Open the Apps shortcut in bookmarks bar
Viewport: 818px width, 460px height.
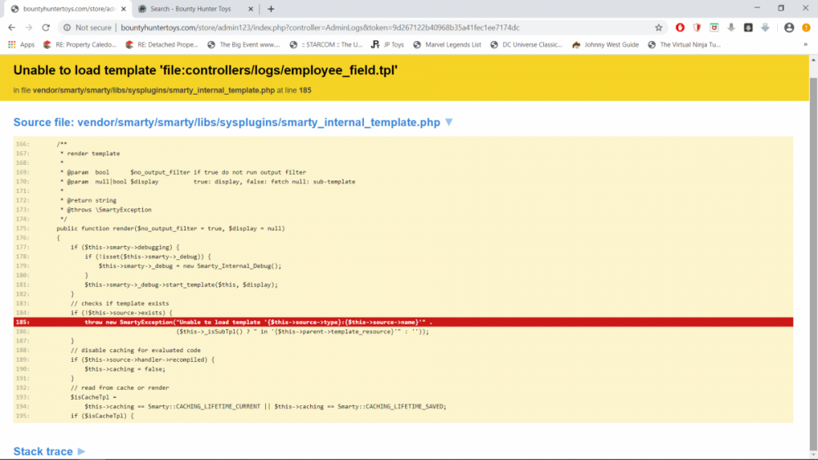[21, 44]
